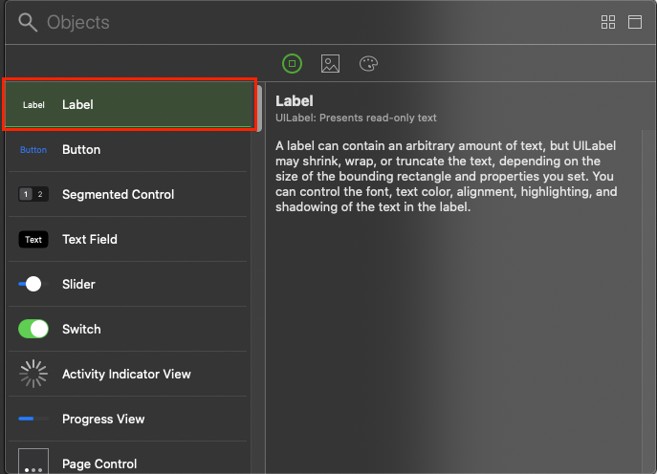
Task: Select the Label object row
Action: tap(128, 105)
